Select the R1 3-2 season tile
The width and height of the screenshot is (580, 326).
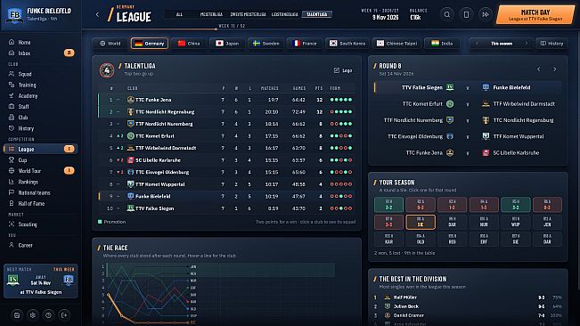[388, 205]
